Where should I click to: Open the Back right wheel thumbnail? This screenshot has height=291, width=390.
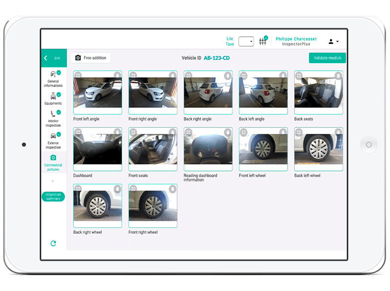[97, 205]
